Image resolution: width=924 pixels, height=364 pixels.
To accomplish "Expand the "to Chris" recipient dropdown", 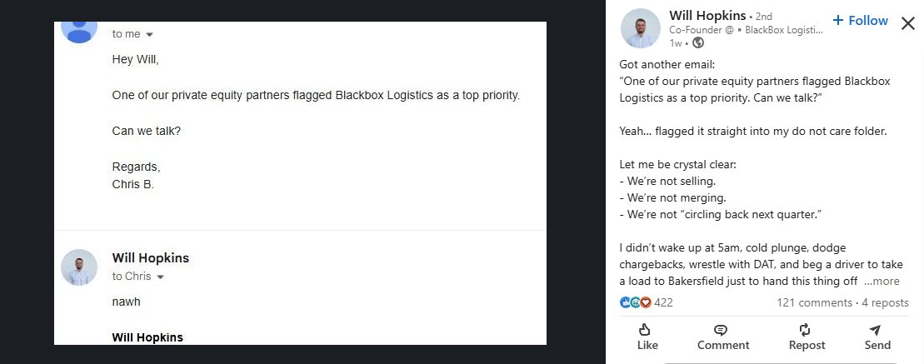I will coord(161,277).
